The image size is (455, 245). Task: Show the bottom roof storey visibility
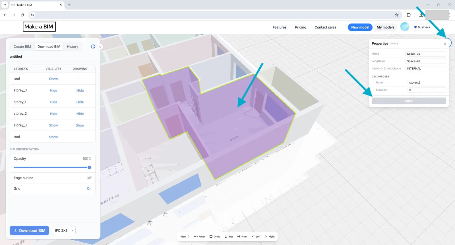[53, 137]
